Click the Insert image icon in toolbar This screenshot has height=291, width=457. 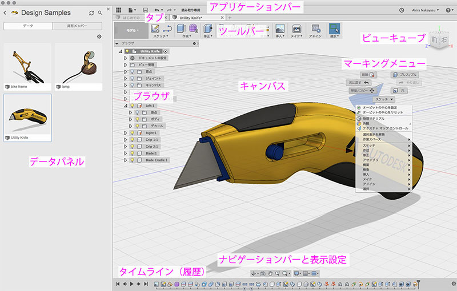pos(280,29)
